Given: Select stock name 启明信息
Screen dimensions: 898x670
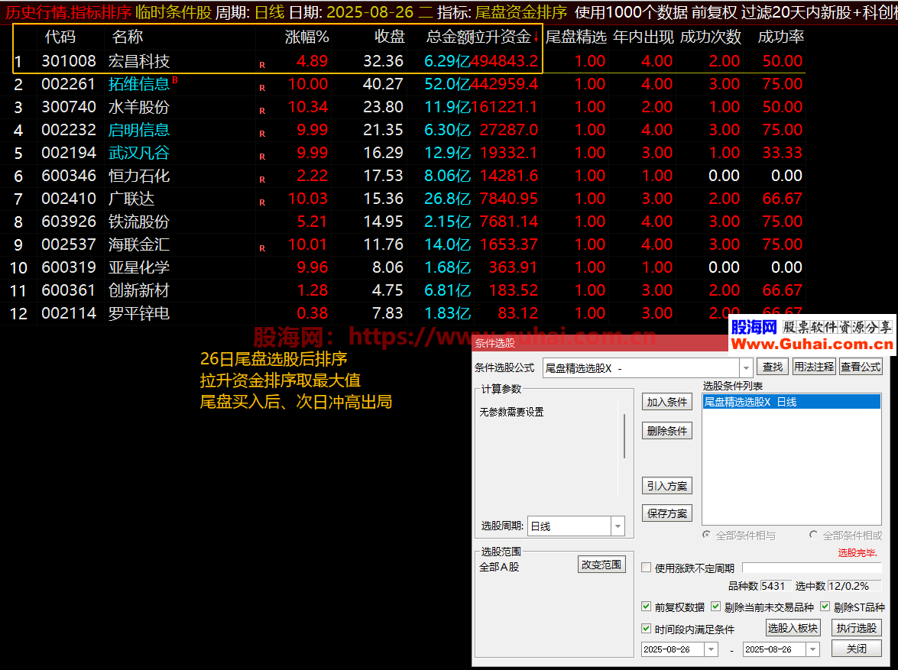Looking at the screenshot, I should tap(139, 129).
